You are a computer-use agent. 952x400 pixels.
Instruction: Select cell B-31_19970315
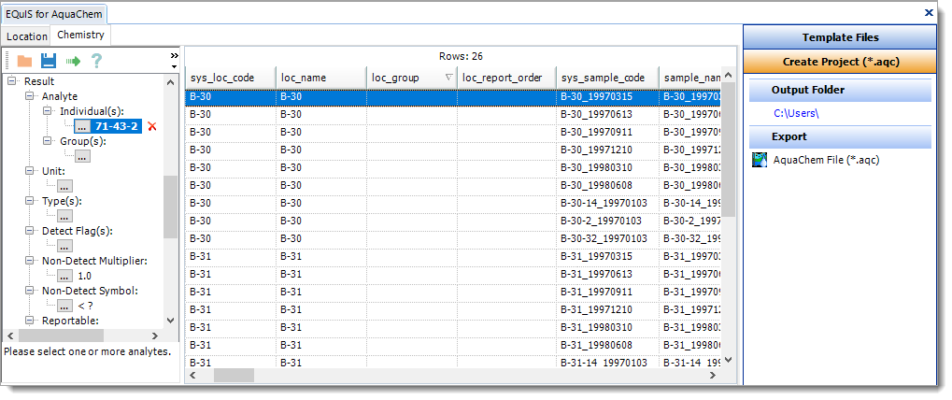coord(607,256)
